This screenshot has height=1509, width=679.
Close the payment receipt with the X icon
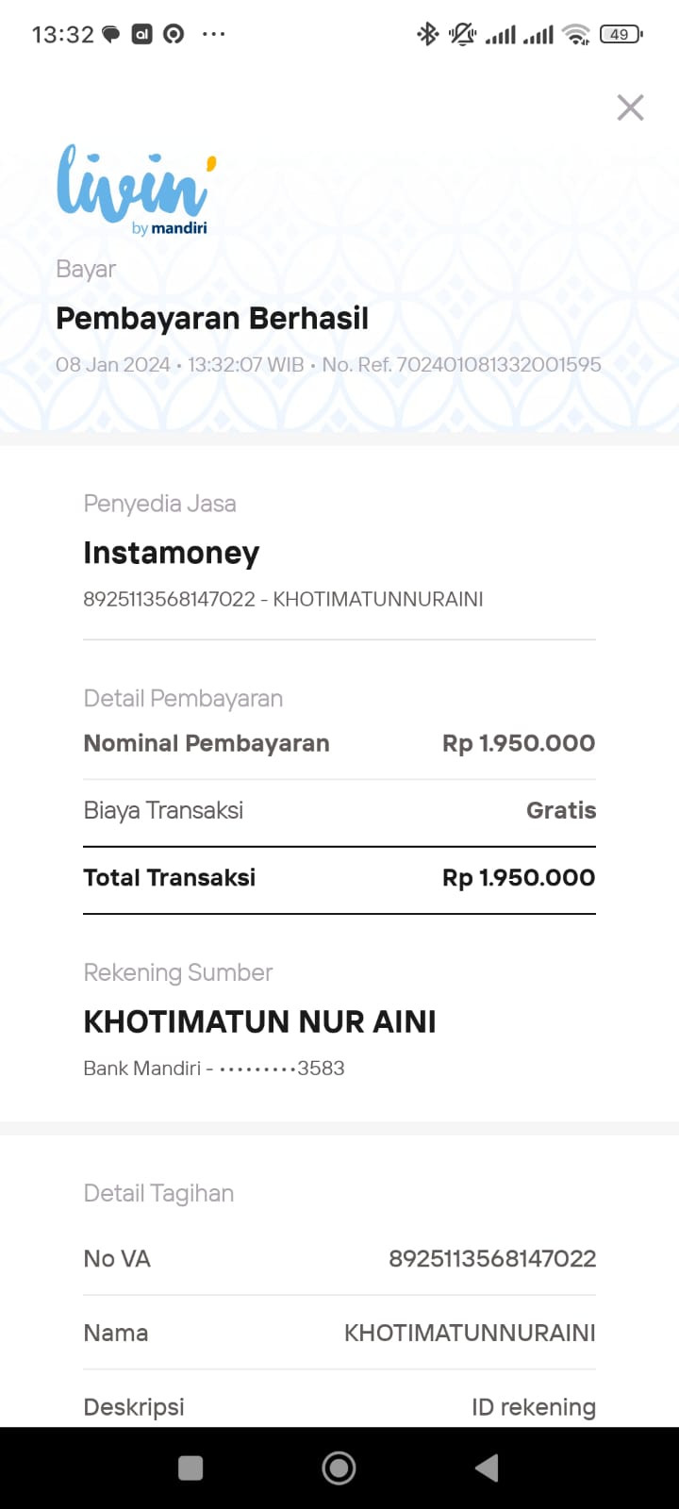pyautogui.click(x=630, y=108)
